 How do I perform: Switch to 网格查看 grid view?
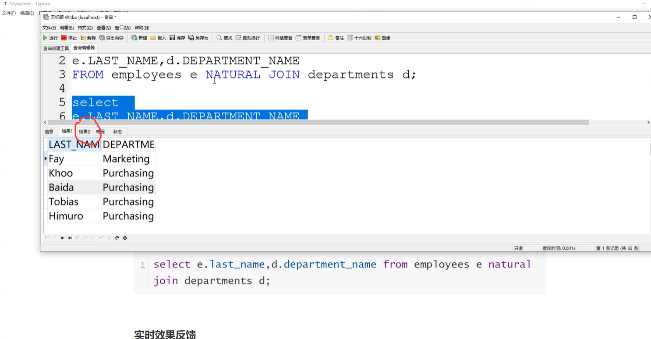click(x=280, y=38)
